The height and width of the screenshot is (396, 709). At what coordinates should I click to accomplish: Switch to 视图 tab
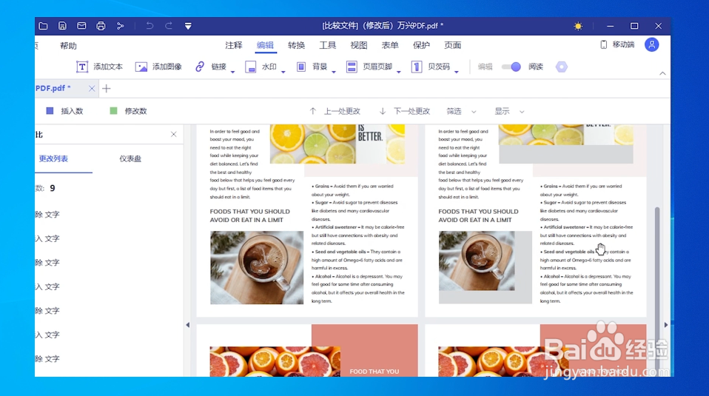pos(358,45)
